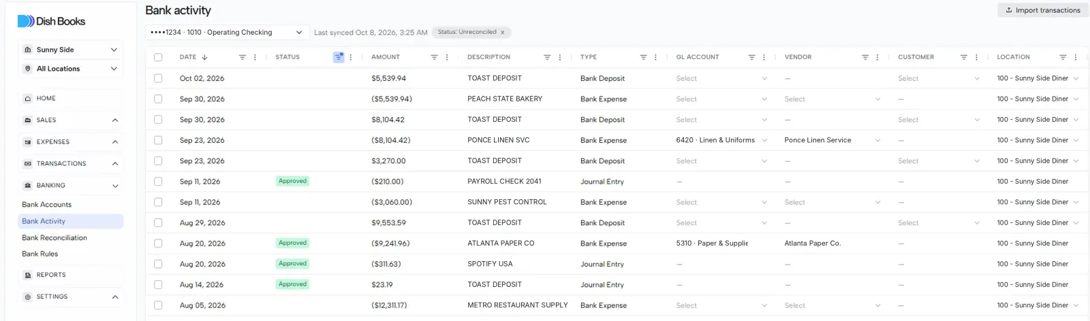1090x321 pixels.
Task: Check the Oct 02, 2026 TOAST DEPOSIT row
Action: (x=158, y=78)
